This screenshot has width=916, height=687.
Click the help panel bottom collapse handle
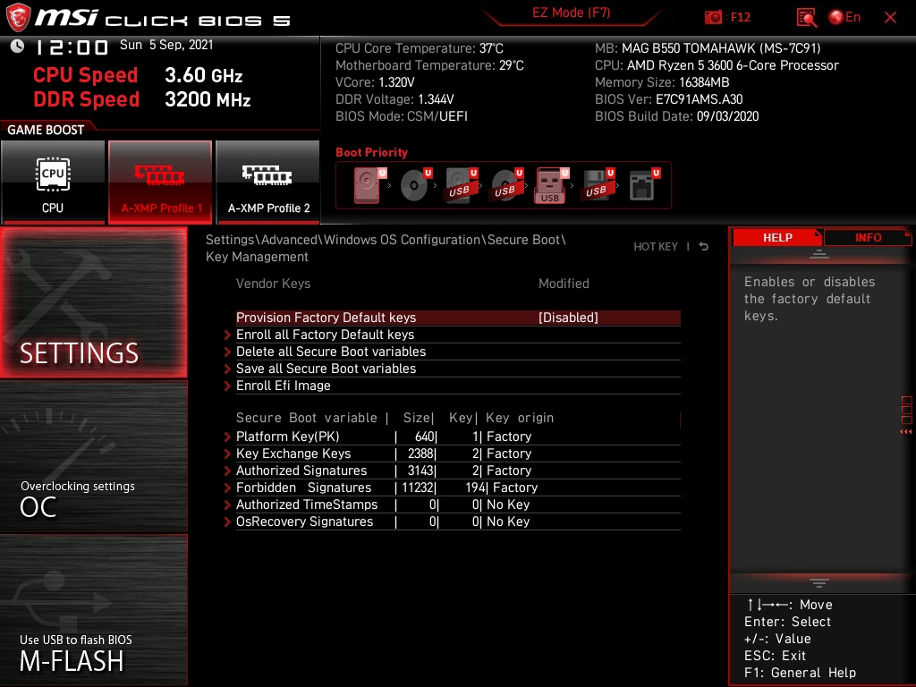pos(819,583)
